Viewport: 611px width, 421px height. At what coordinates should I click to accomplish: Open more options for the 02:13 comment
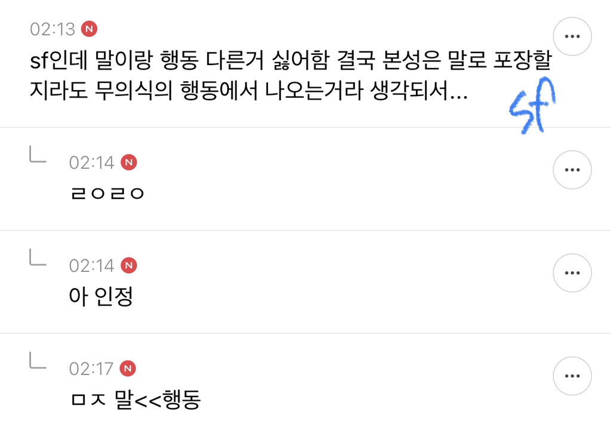572,36
